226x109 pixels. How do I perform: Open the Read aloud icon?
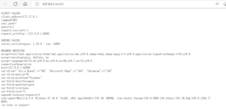tap(217, 4)
